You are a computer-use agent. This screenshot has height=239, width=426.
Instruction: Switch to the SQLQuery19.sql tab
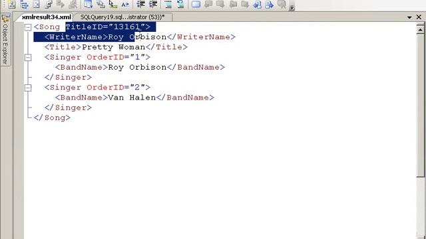pos(122,17)
